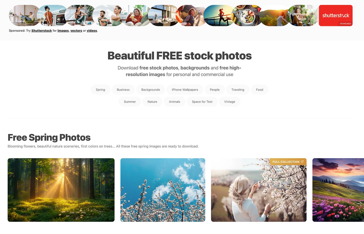Open the Vintage category tag
Screen dimensions: 364x234
pos(229,101)
